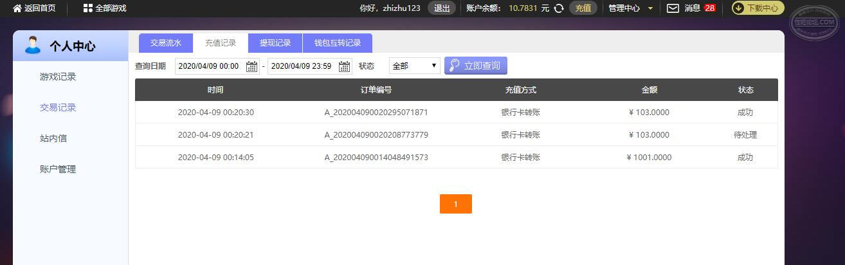Click 成功 status of the 00:20:30 order
Viewport: 845px width, 265px height.
pos(745,113)
